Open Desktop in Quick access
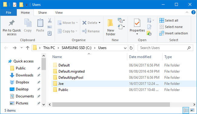197x114 pixels. click(19, 89)
